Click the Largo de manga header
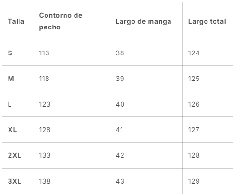Screen dimensions: 235x196 pyautogui.click(x=143, y=22)
